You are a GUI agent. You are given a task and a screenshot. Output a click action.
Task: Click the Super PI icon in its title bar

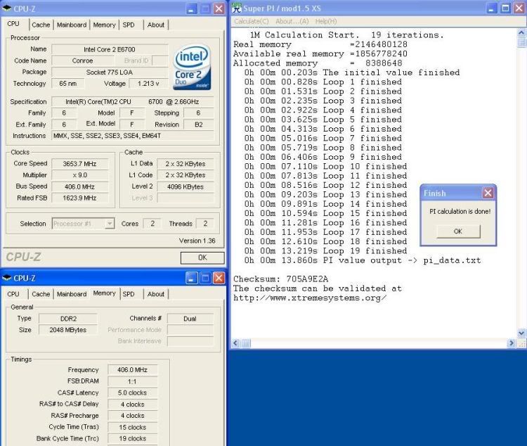237,8
